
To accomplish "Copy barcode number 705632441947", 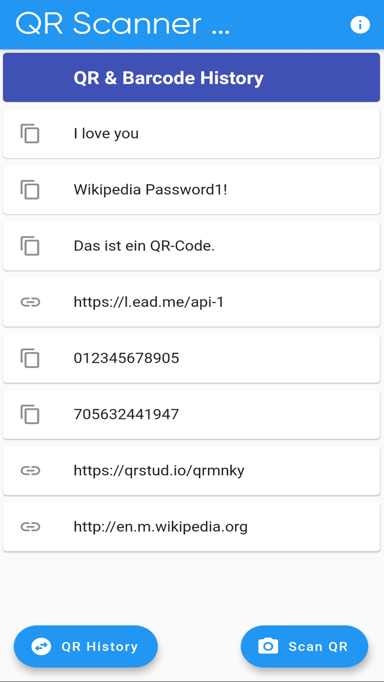I will click(x=31, y=414).
